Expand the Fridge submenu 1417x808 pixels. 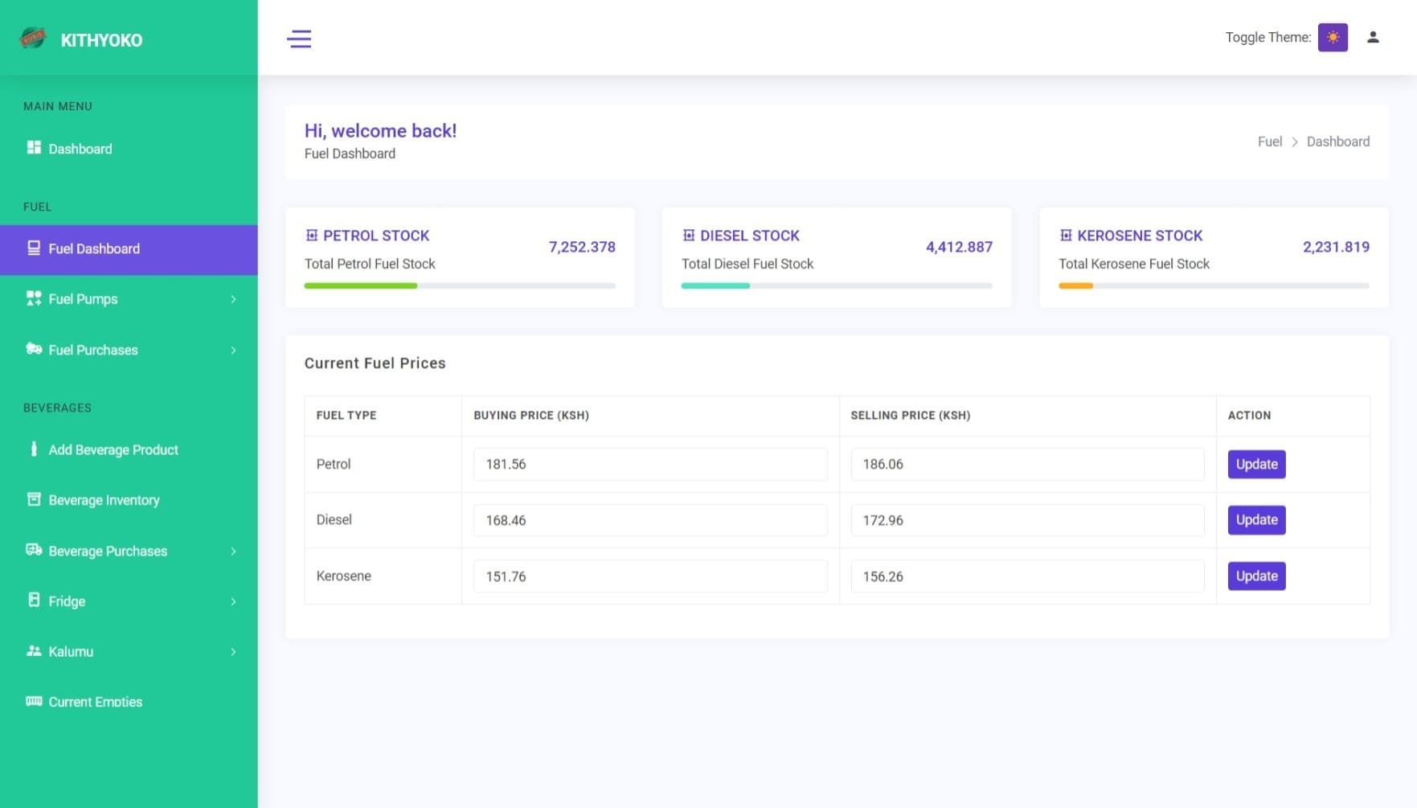pyautogui.click(x=129, y=601)
